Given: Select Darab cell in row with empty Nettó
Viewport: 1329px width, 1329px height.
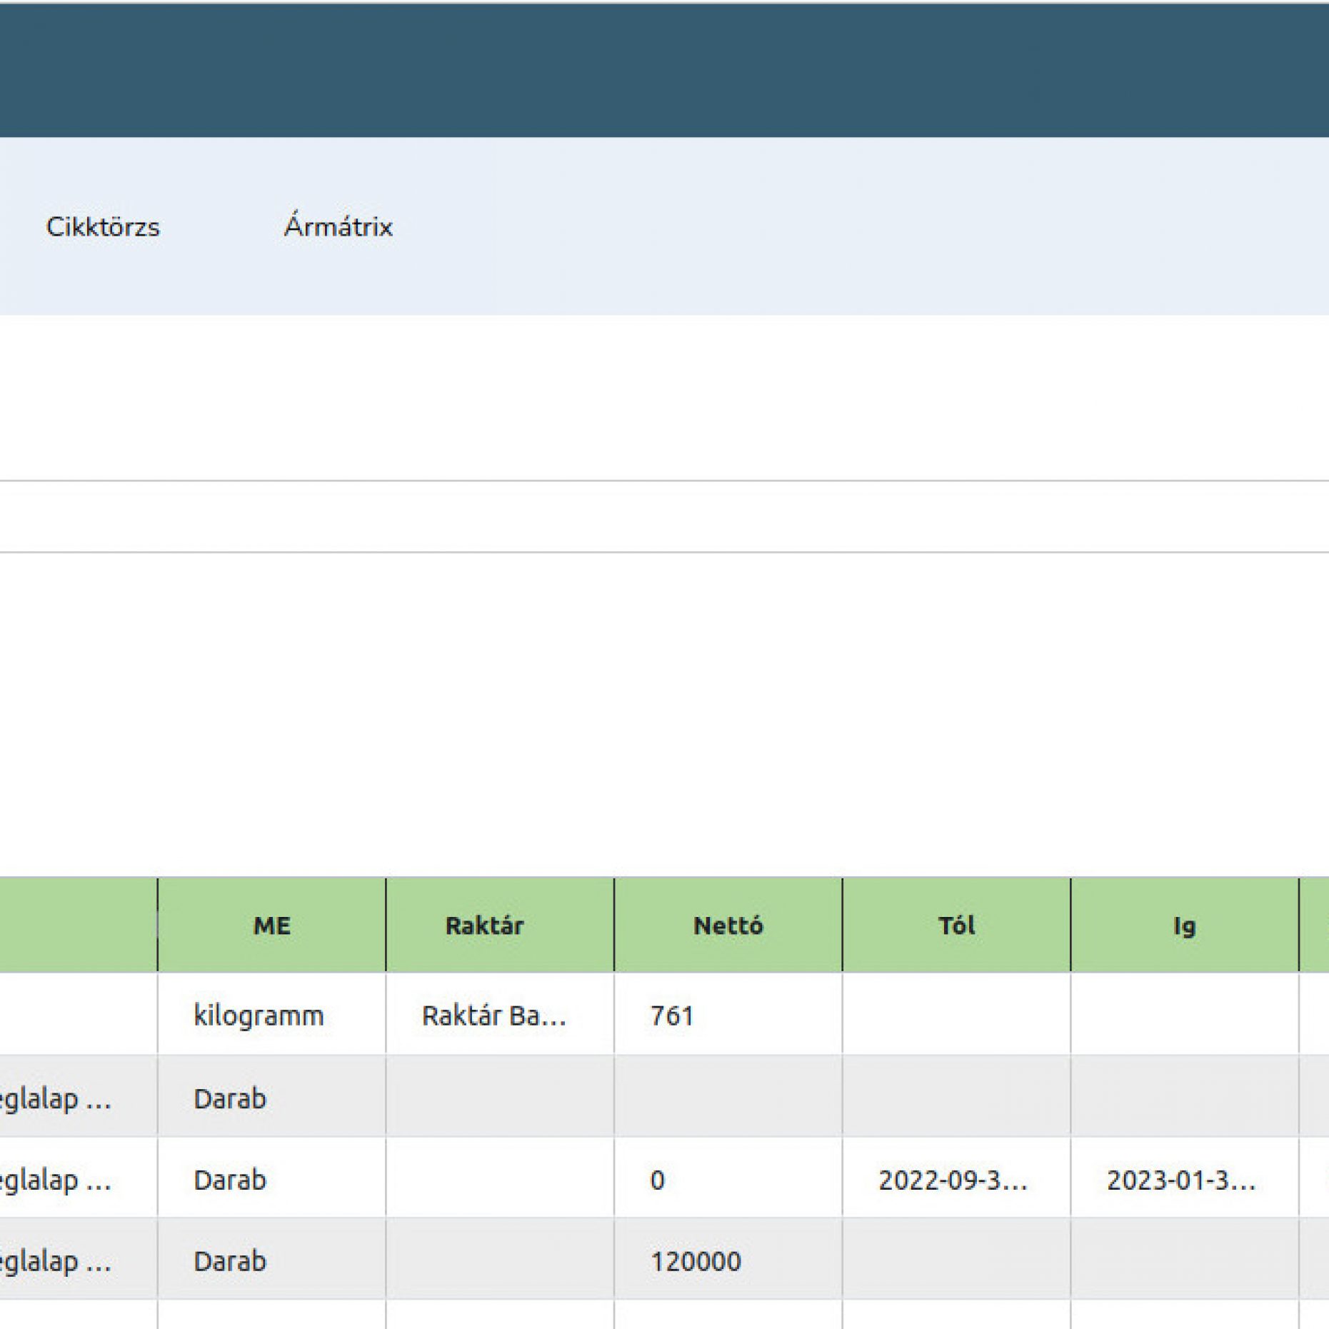Looking at the screenshot, I should [x=230, y=1098].
